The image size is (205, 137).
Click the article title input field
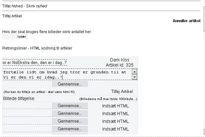coord(35,62)
